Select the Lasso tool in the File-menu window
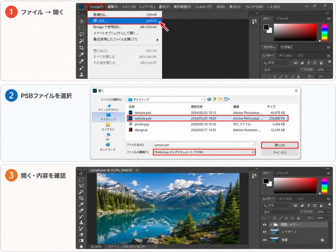 [81, 34]
